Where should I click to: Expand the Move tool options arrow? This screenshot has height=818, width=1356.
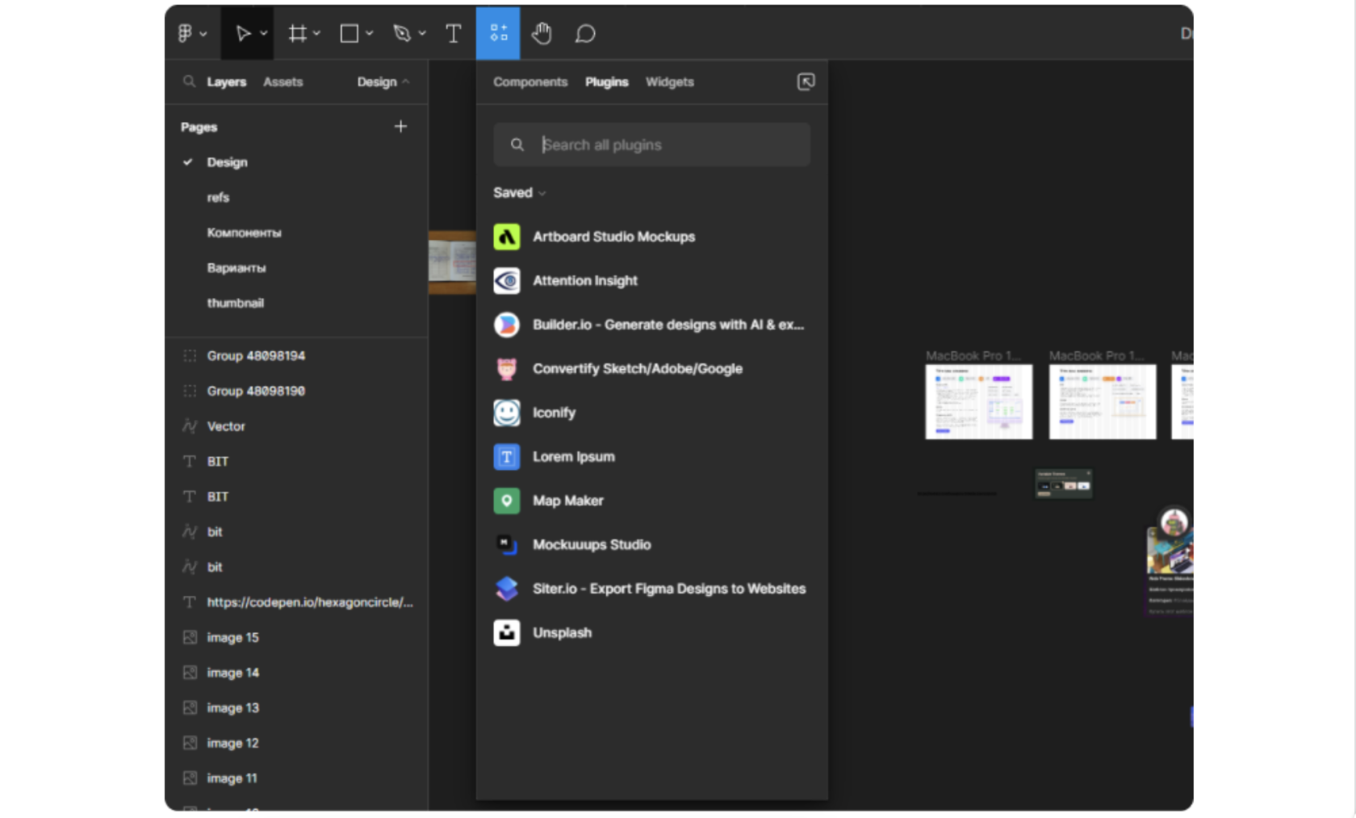tap(263, 34)
